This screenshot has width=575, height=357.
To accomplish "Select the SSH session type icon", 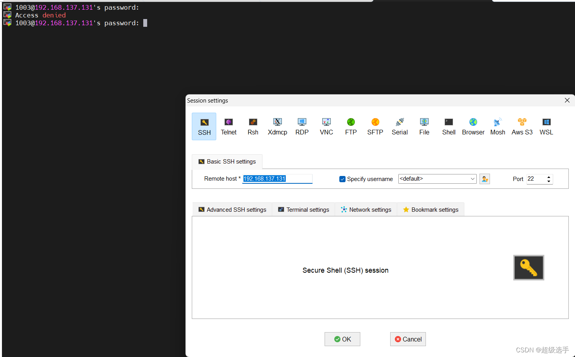I will click(204, 126).
